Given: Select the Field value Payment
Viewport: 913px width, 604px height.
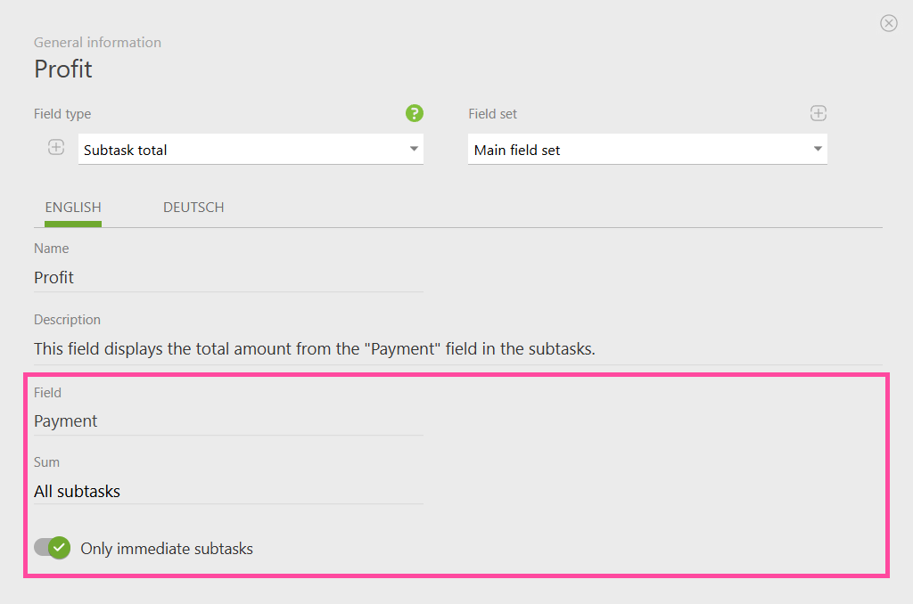Looking at the screenshot, I should coord(228,421).
